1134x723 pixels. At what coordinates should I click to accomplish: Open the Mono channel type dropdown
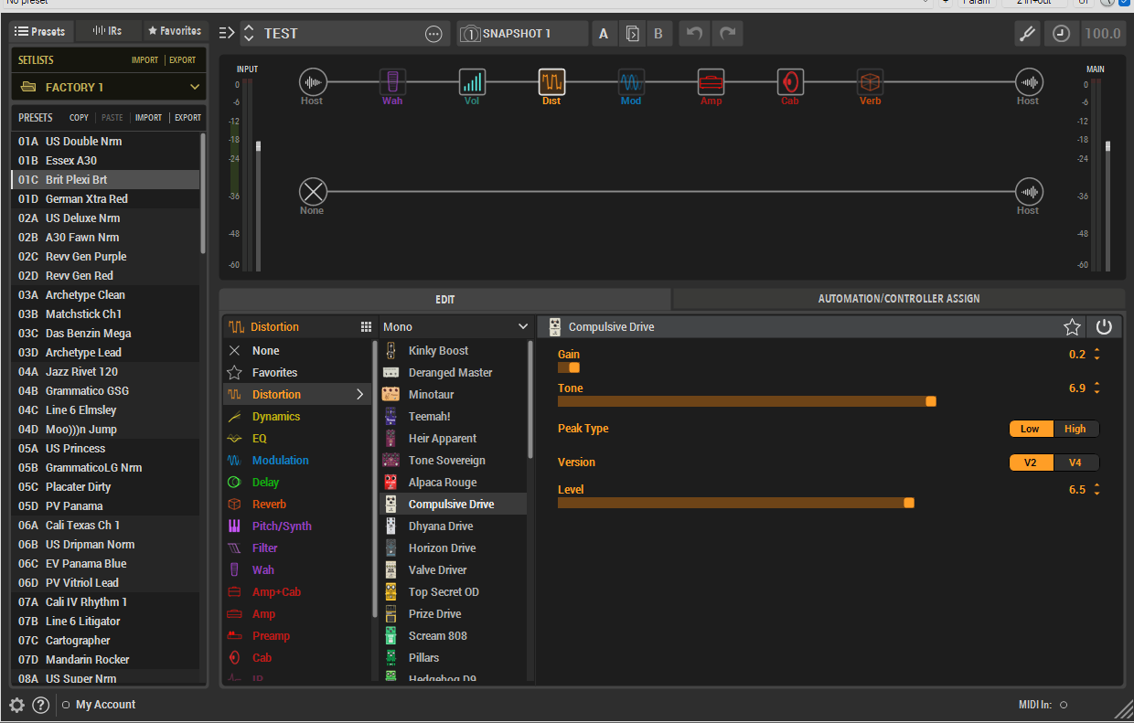coord(455,326)
